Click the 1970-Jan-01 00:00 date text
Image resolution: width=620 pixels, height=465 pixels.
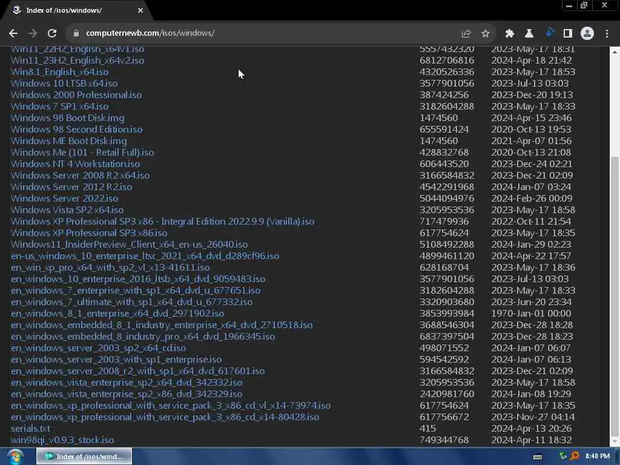[x=531, y=313]
